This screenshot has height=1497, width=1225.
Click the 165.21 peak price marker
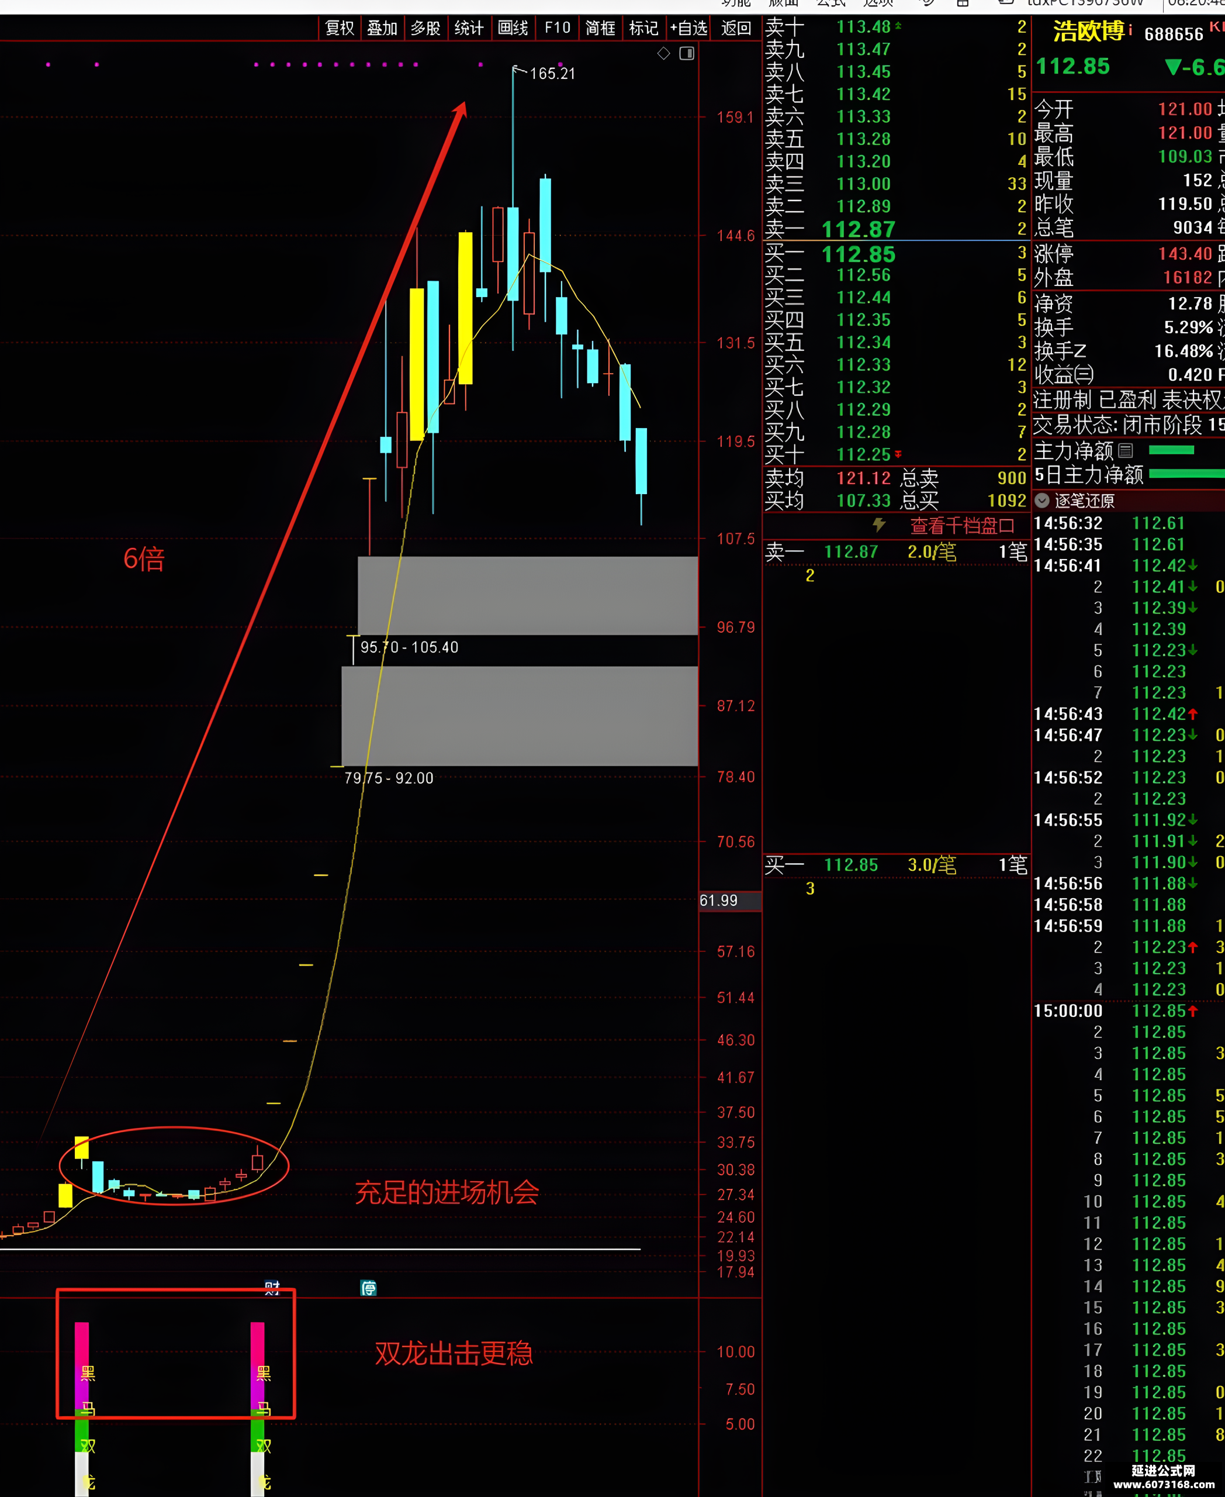coord(552,74)
